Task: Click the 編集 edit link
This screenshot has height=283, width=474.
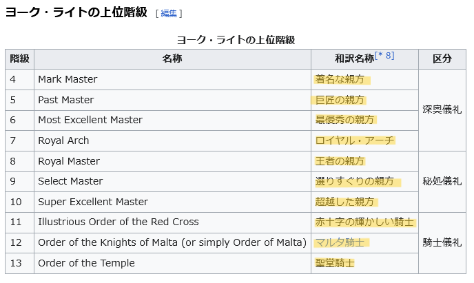Action: click(169, 14)
